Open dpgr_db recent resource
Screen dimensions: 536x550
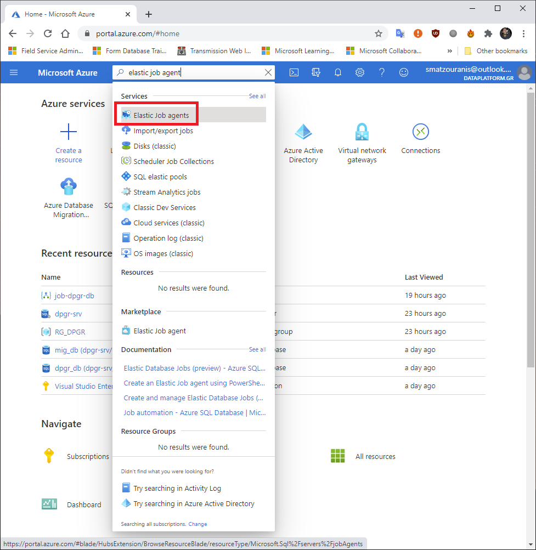coord(83,368)
